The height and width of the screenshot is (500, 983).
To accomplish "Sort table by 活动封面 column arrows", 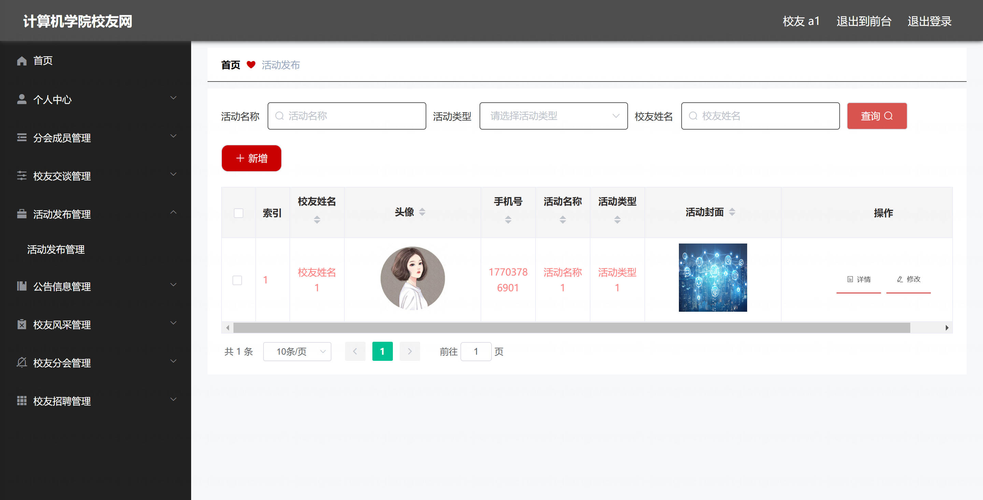I will click(x=732, y=212).
